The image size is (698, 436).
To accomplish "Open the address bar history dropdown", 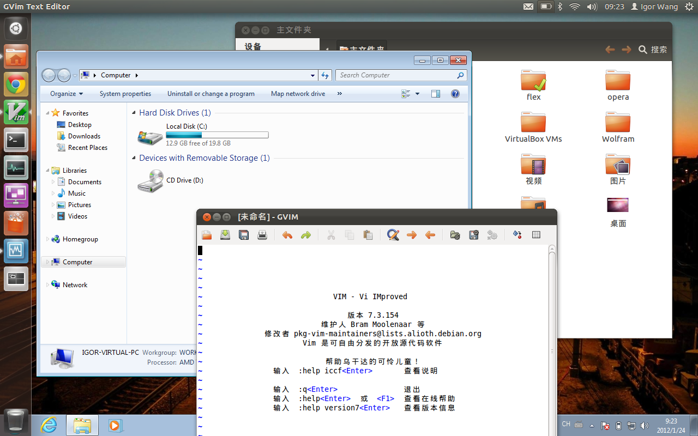I will click(312, 75).
